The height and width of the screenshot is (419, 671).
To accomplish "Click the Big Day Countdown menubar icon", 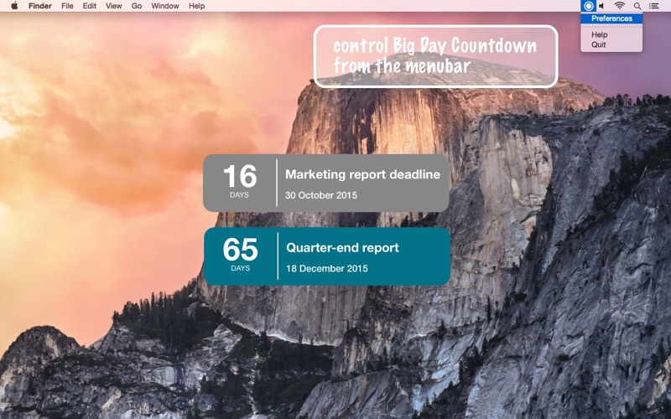I will tap(589, 6).
